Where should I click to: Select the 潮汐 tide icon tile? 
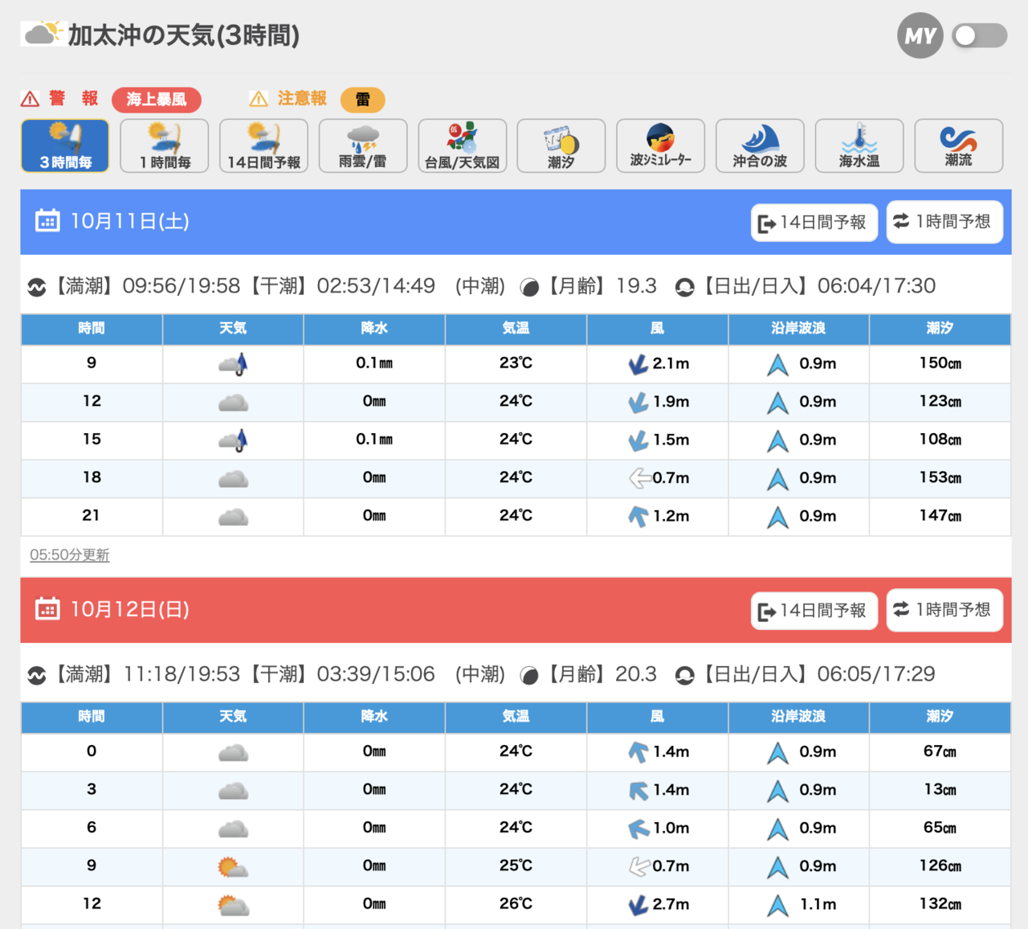[561, 145]
